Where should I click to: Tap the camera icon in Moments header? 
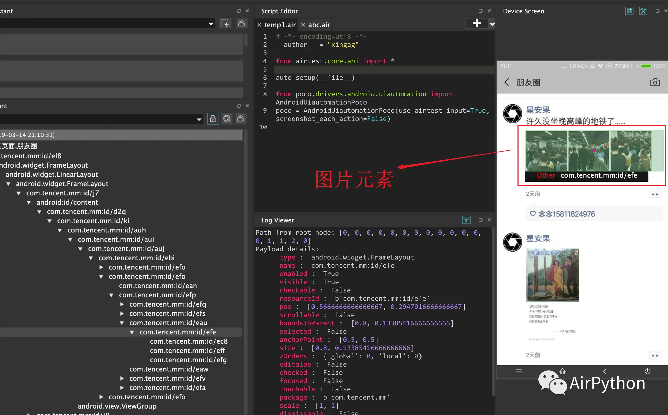(655, 82)
